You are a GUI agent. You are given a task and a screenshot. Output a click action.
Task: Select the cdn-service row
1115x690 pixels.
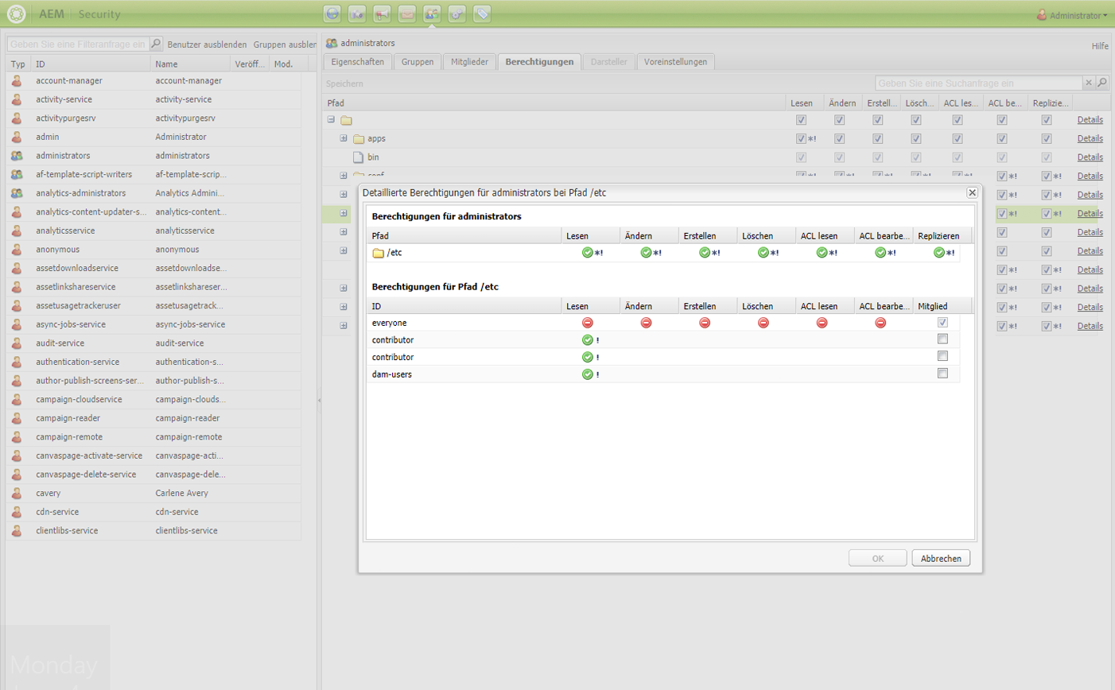[x=153, y=512]
